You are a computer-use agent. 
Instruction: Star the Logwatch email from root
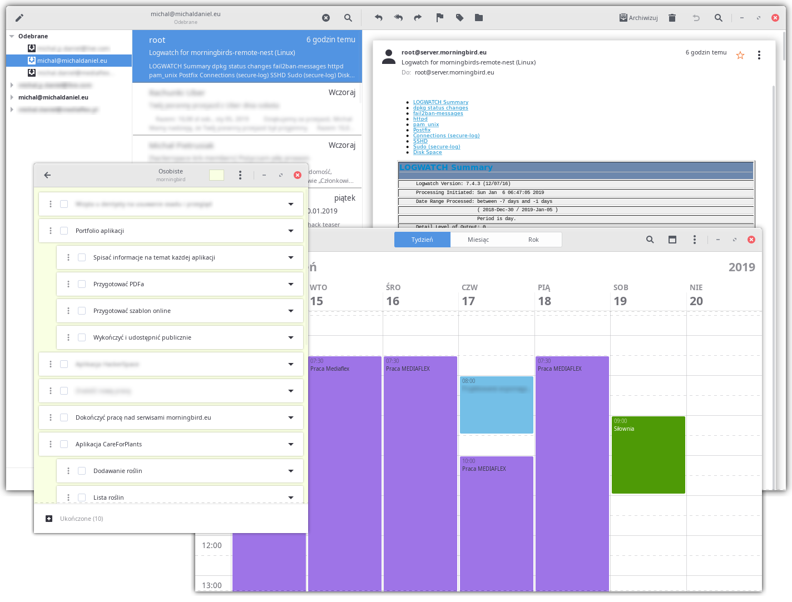tap(740, 55)
